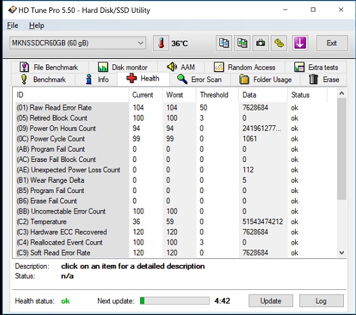Click the thermometer temperature icon
This screenshot has width=356, height=315.
pos(161,43)
